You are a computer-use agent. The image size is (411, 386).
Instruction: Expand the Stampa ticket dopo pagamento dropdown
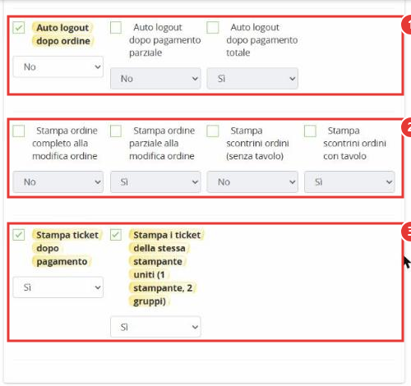(x=58, y=287)
